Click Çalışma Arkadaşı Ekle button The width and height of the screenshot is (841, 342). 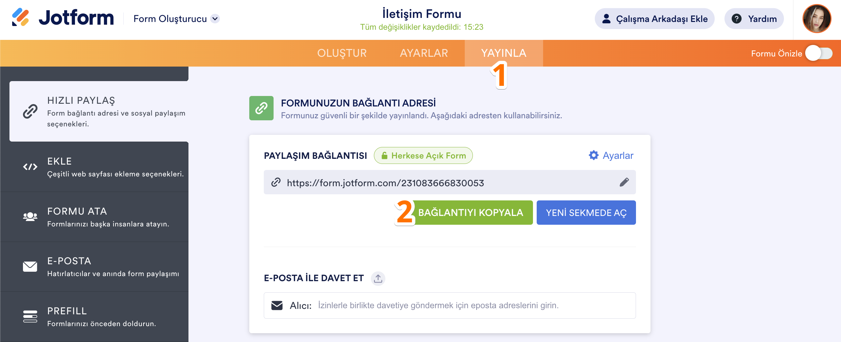(x=654, y=19)
